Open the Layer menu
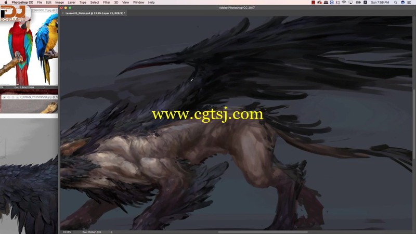This screenshot has height=234, width=416. (72, 3)
